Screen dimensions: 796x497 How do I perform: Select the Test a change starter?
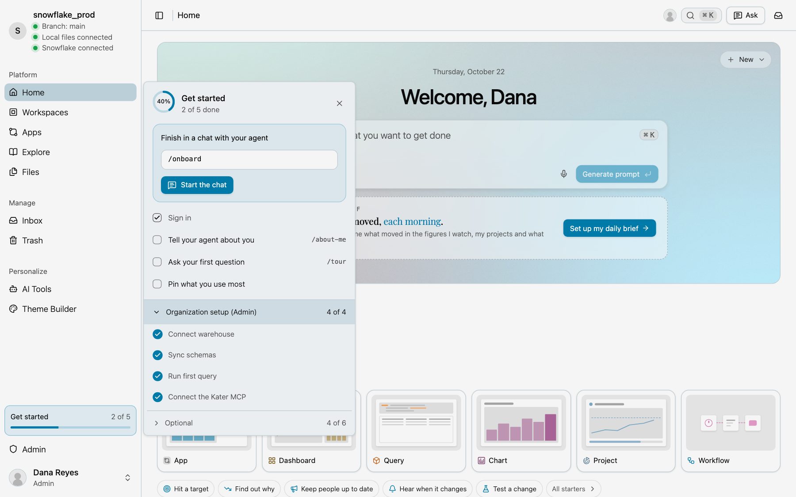coord(509,489)
